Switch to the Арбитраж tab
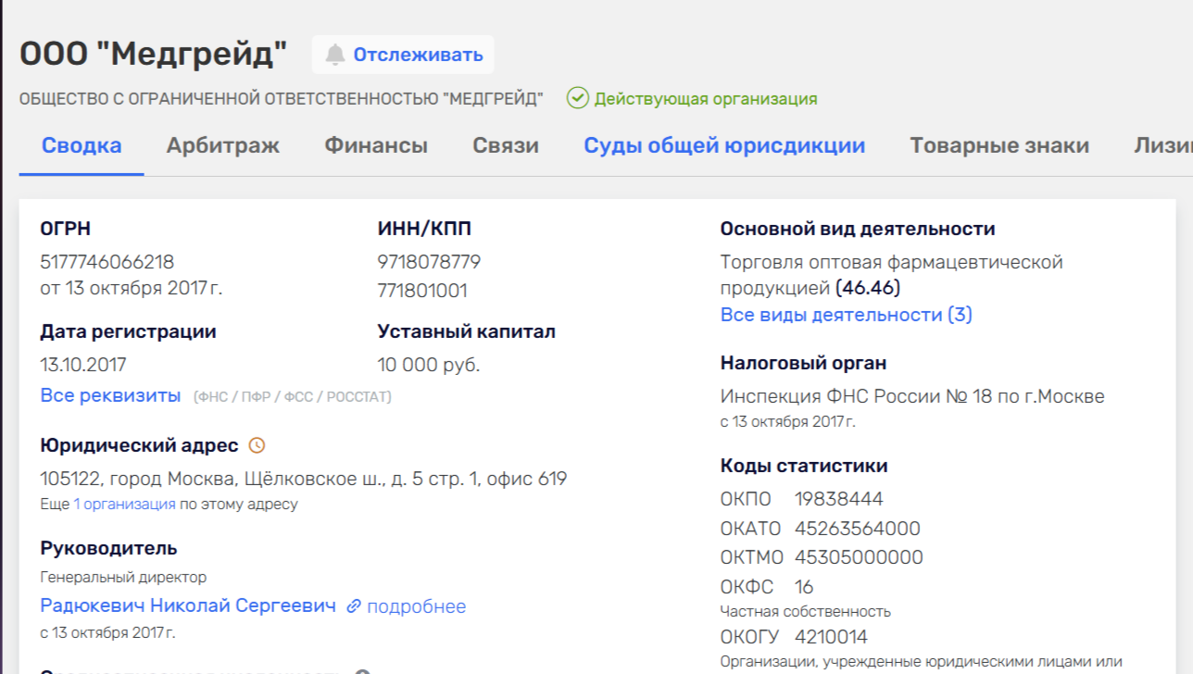This screenshot has height=674, width=1193. point(223,145)
